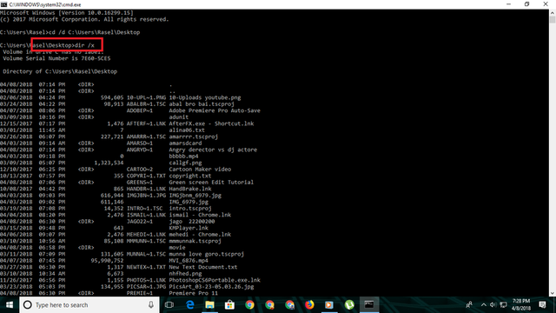Screen dimensions: 556x313
Task: Open the People icon in system tray
Action: click(x=469, y=305)
